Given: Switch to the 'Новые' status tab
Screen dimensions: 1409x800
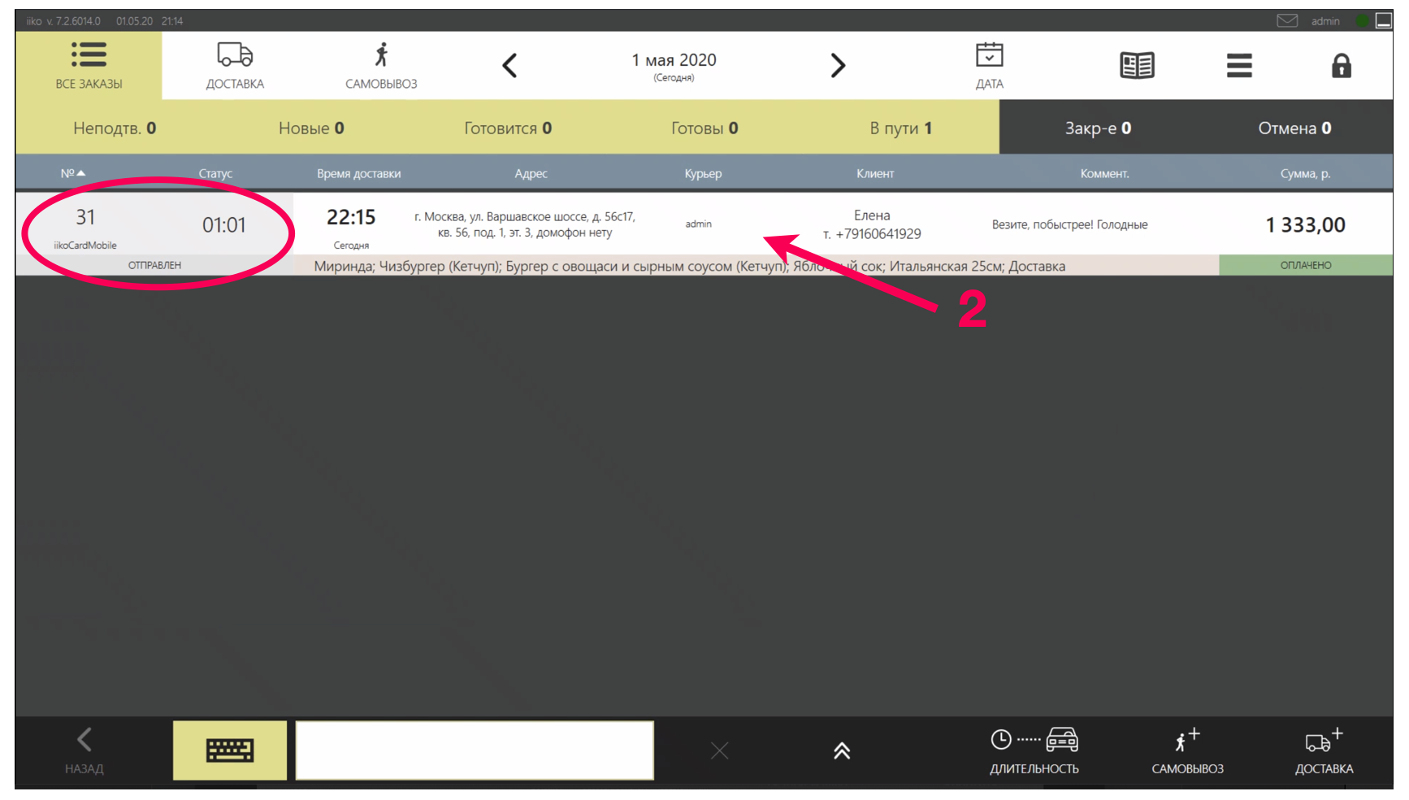Looking at the screenshot, I should [x=311, y=128].
